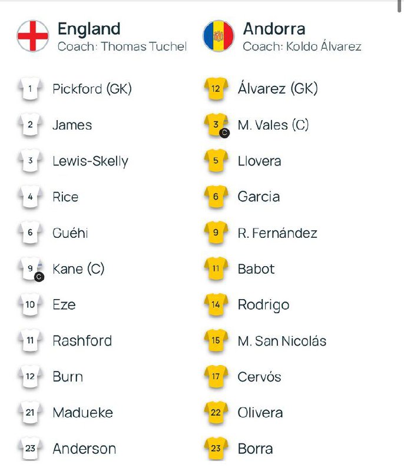The width and height of the screenshot is (404, 471).
Task: Click the Andorra flag icon
Action: [x=218, y=36]
